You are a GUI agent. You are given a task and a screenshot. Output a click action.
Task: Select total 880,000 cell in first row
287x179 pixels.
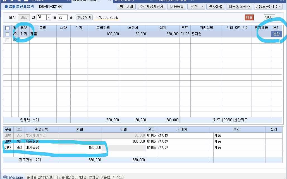coord(163,34)
